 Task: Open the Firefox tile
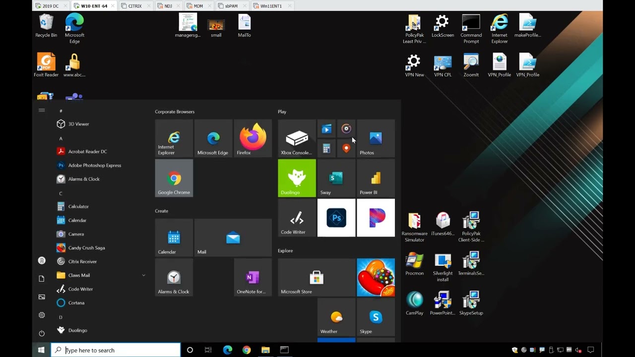pos(253,138)
